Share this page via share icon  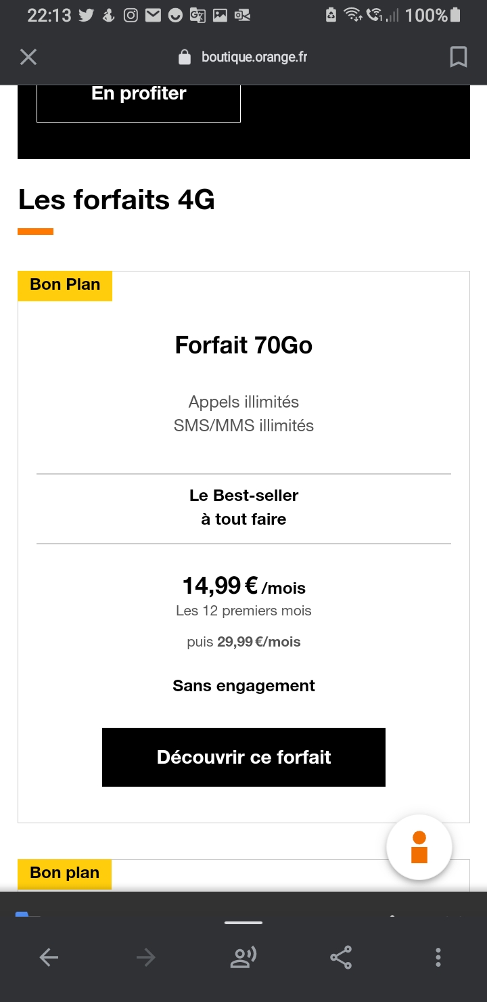pyautogui.click(x=341, y=957)
